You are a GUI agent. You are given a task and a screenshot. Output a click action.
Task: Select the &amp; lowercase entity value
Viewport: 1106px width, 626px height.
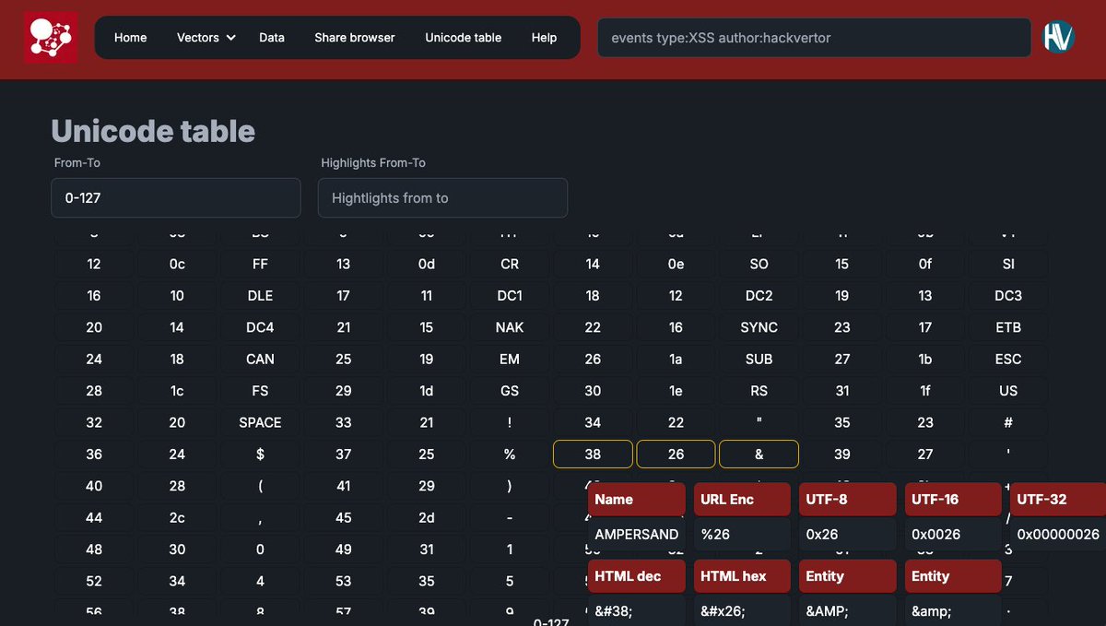(x=953, y=610)
